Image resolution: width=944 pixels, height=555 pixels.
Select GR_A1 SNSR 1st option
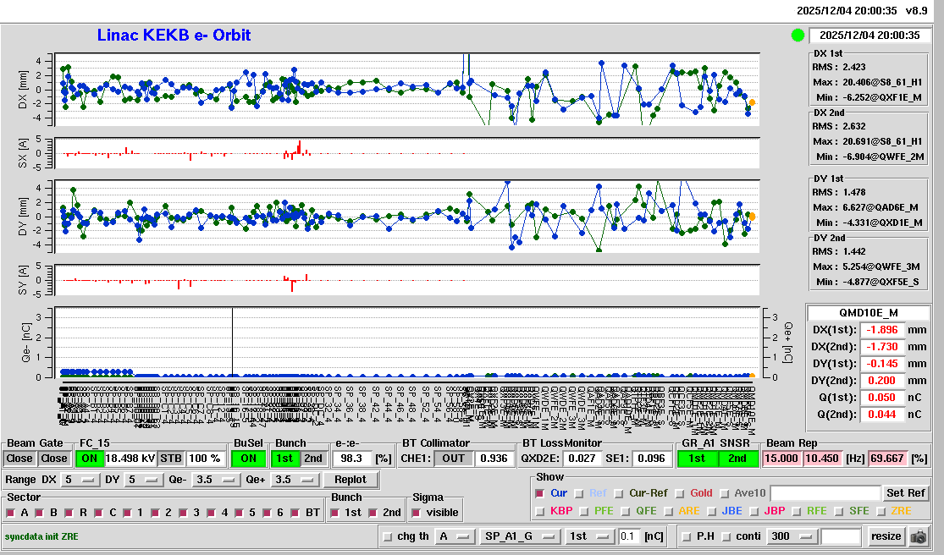(x=697, y=458)
